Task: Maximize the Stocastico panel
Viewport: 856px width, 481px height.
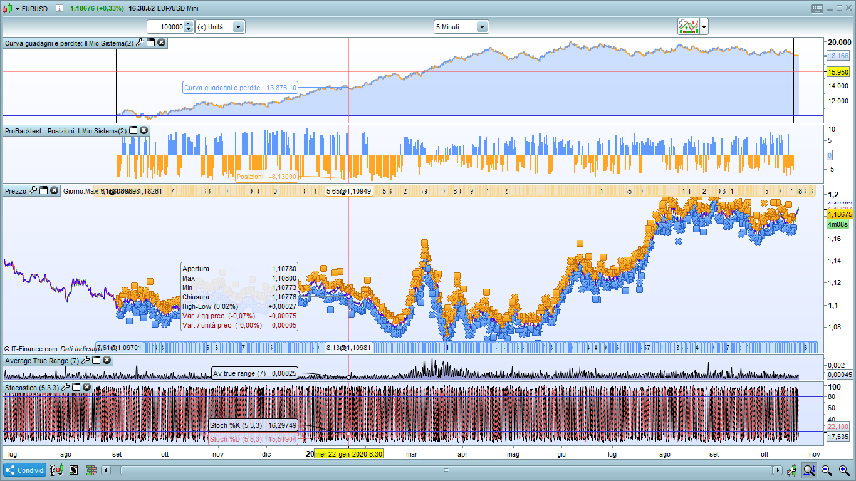Action: pos(76,387)
